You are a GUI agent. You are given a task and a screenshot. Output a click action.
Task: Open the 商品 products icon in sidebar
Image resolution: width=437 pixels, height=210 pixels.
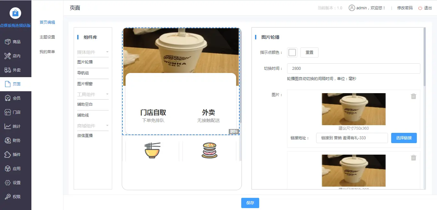tap(8, 42)
